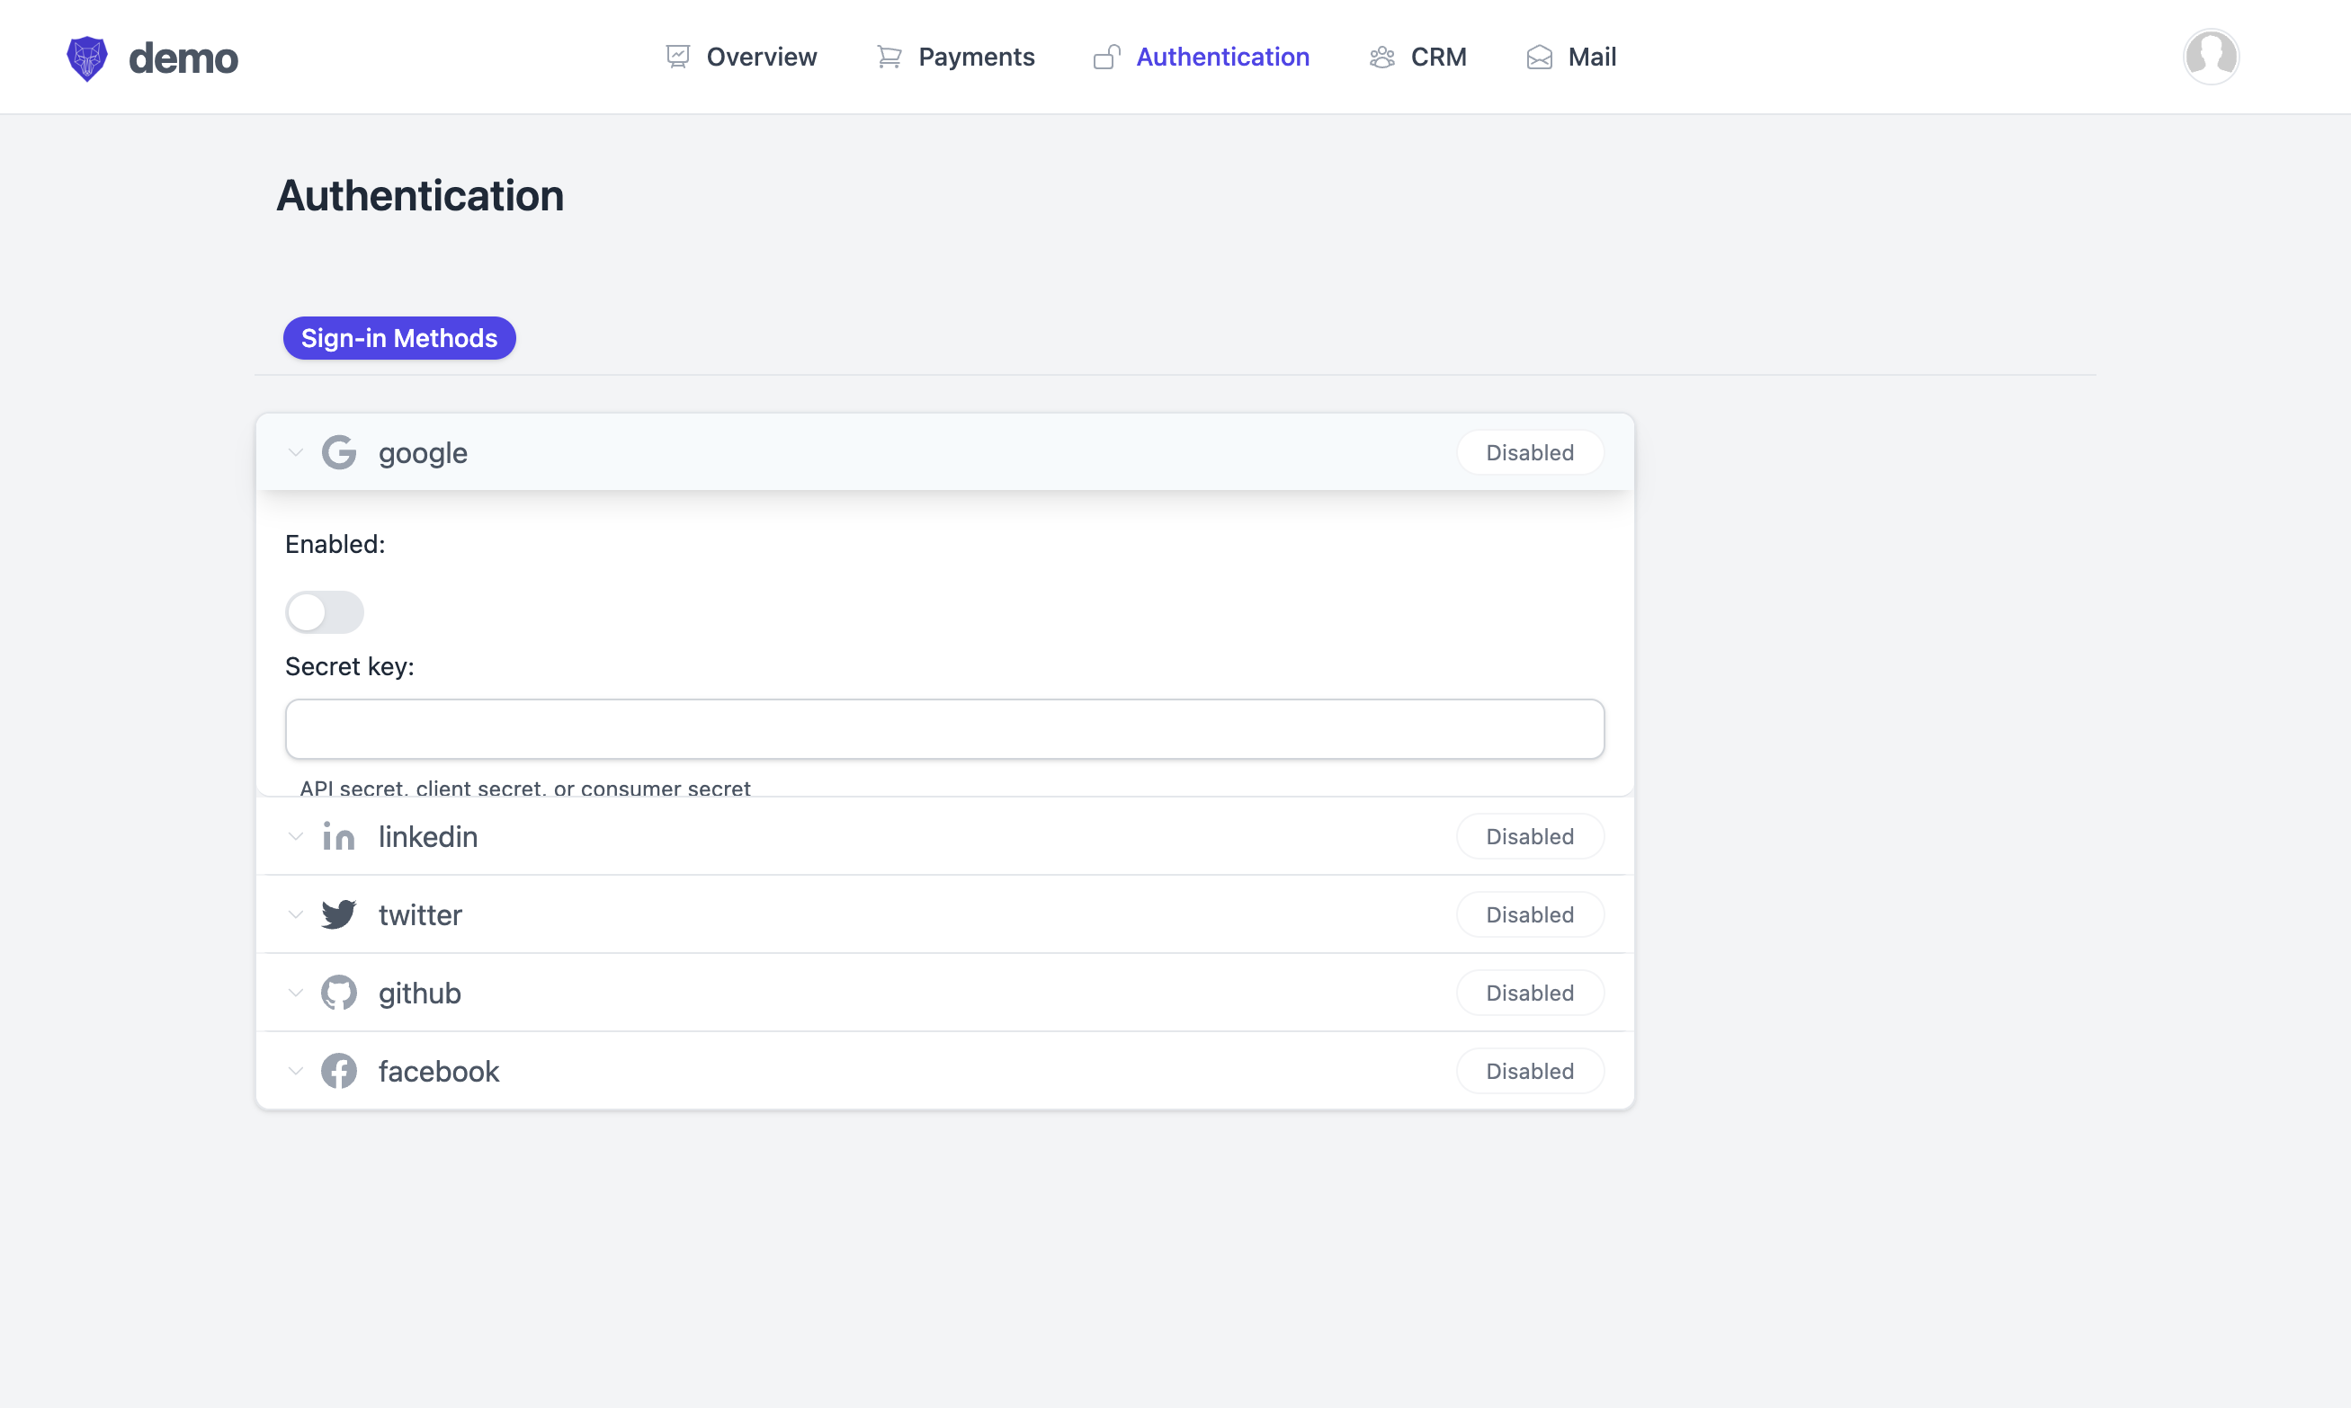The height and width of the screenshot is (1408, 2351).
Task: Click the github provider label
Action: click(419, 994)
